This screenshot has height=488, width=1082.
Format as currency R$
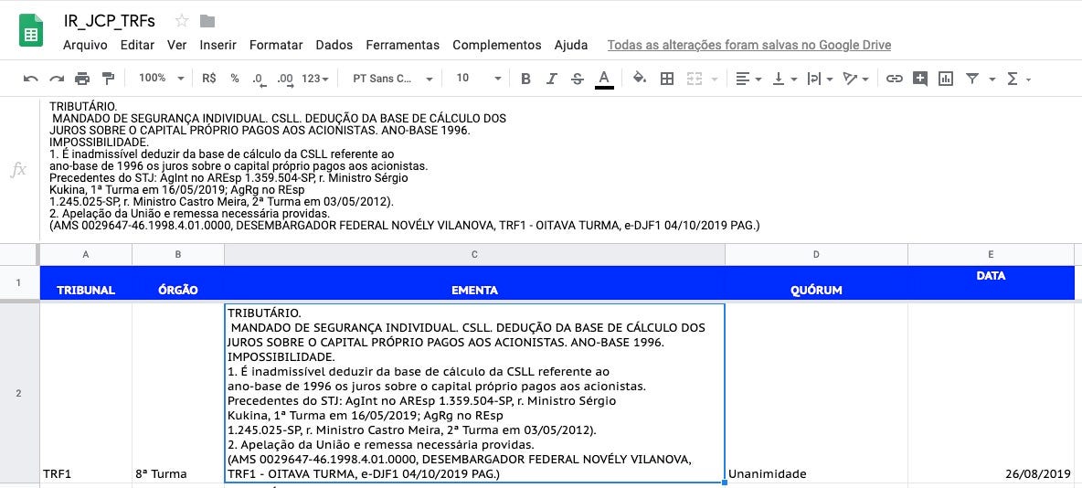209,79
